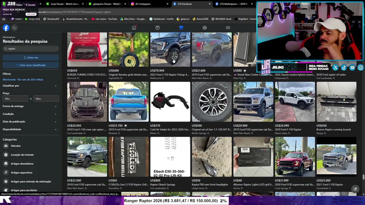Viewport: 365px width, 205px height.
Task: Close the (9+) Instagram browser tab
Action: [167, 4]
